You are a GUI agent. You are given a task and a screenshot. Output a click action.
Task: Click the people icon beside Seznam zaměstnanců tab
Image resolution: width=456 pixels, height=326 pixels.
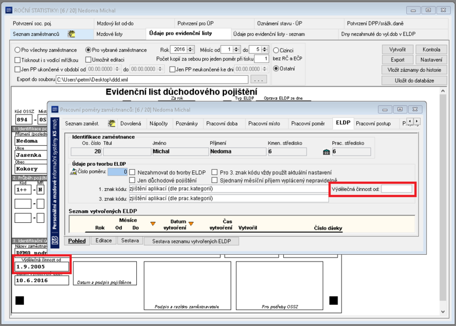click(x=71, y=34)
